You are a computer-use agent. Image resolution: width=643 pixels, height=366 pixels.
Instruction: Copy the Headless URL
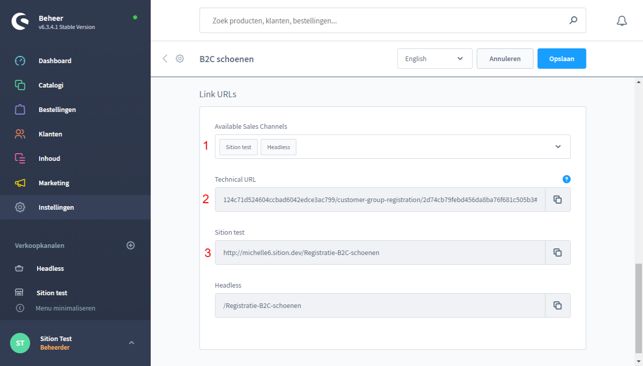pos(557,305)
